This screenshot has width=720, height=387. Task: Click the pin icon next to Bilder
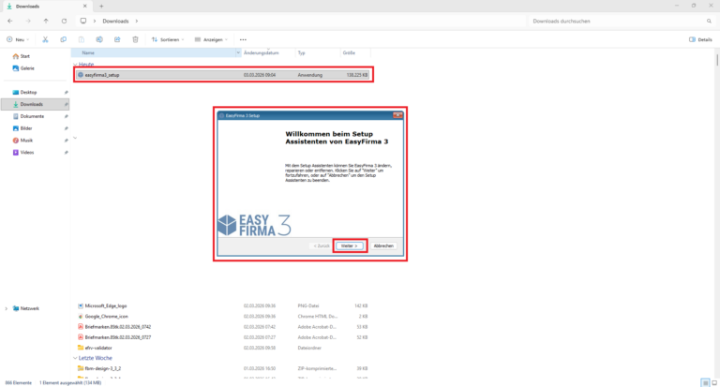tap(67, 128)
